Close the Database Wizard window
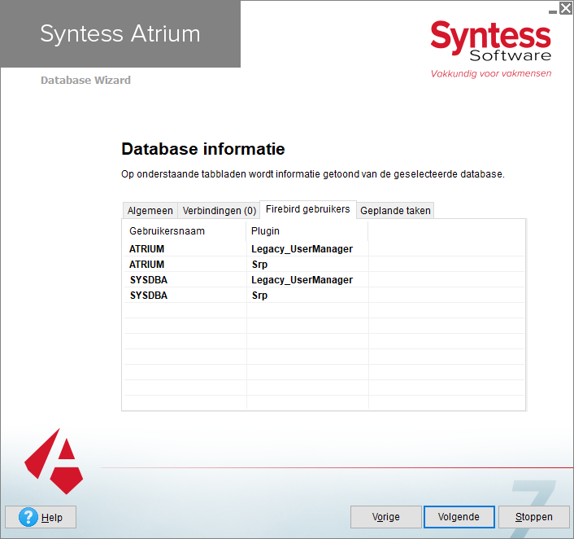Viewport: 574px width, 539px height. coord(566,8)
